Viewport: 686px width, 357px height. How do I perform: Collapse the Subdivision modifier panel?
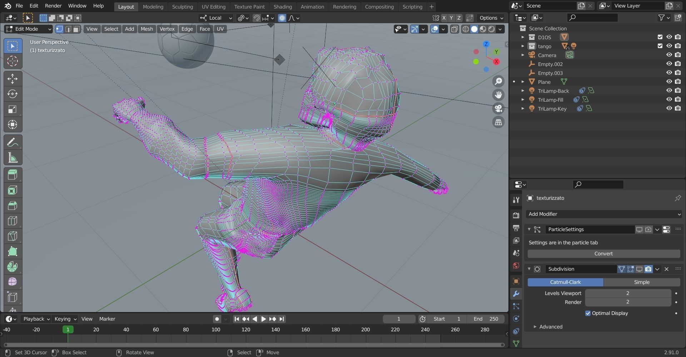[529, 269]
